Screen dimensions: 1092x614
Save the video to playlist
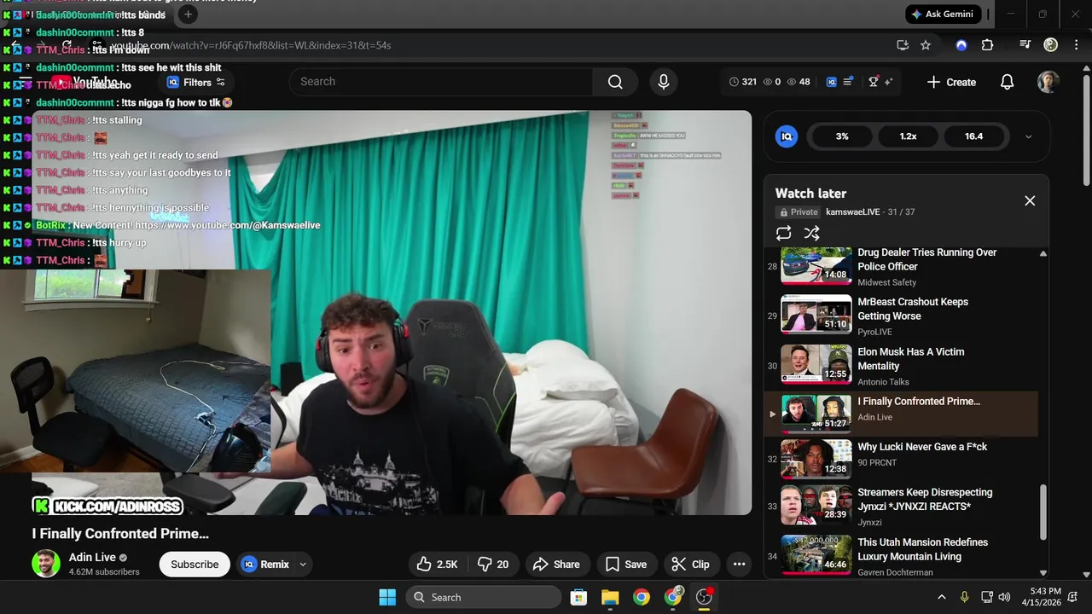(x=626, y=564)
